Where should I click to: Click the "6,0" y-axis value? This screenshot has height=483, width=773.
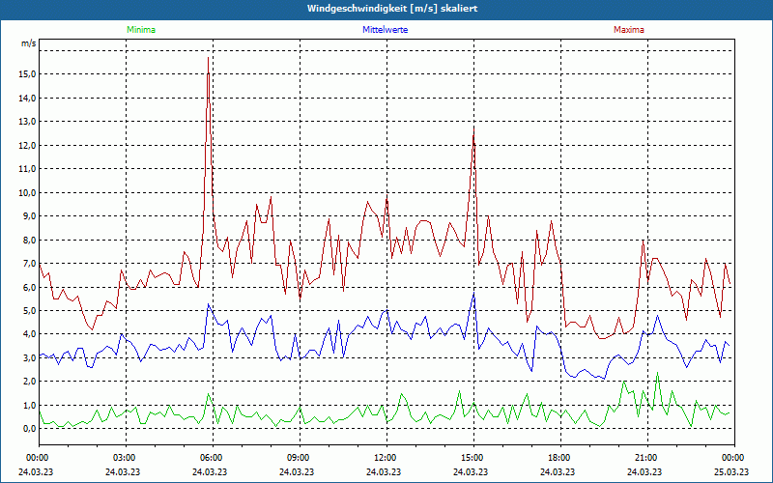tap(30, 287)
